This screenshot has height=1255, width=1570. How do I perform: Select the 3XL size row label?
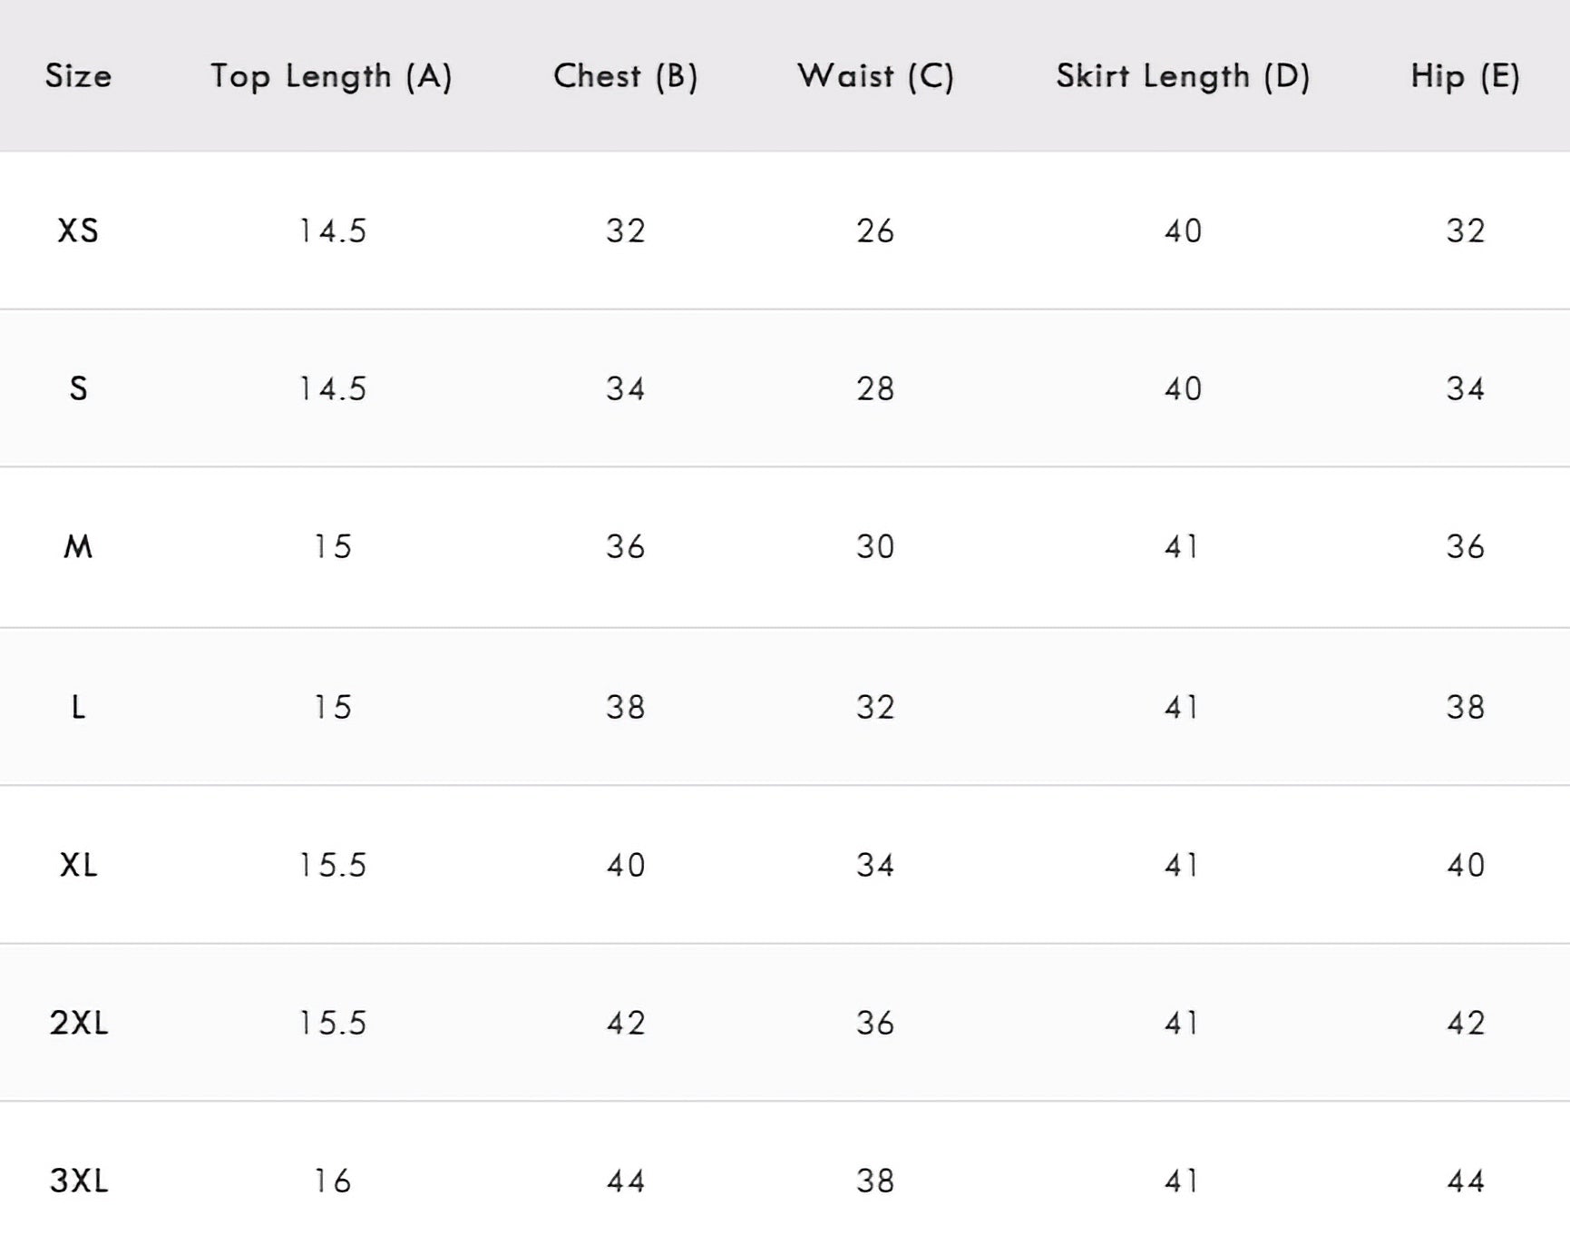coord(79,1181)
